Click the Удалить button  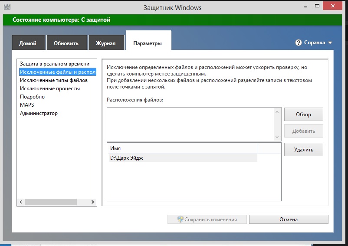click(x=304, y=150)
